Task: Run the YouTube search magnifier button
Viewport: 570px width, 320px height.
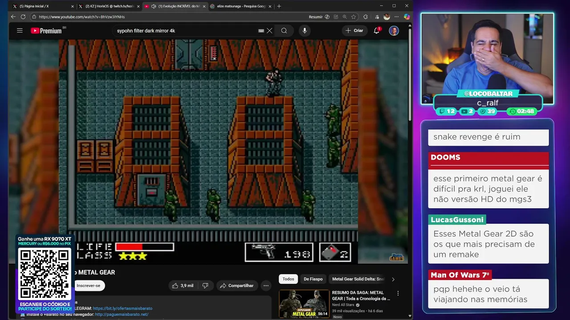Action: pos(284,31)
